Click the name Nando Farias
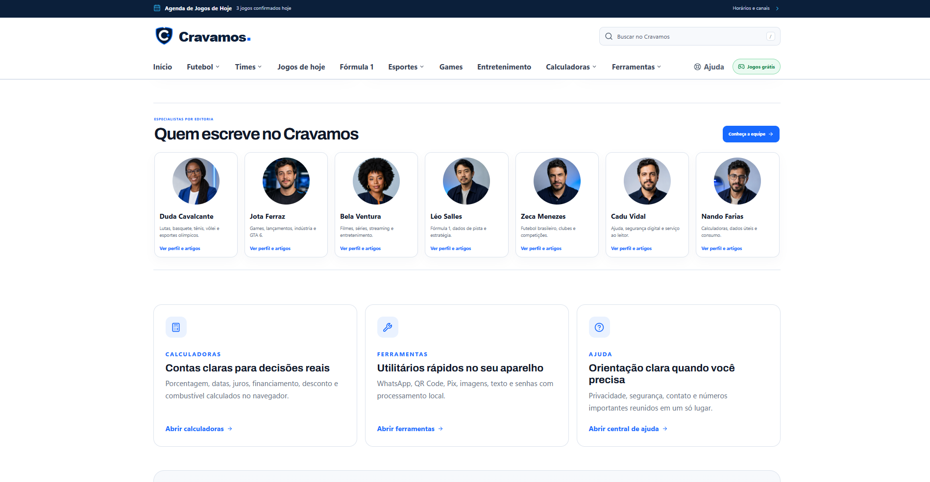Screen dimensions: 930x482 722,216
